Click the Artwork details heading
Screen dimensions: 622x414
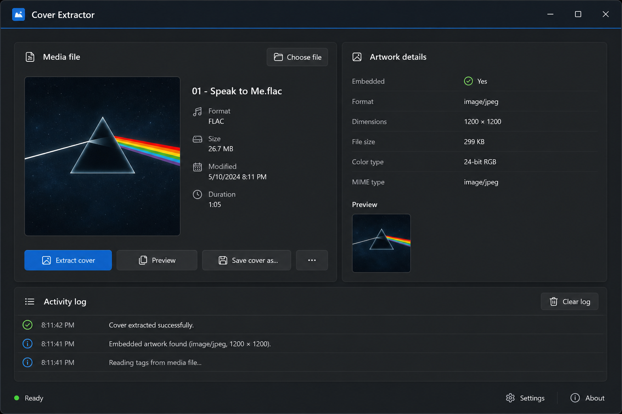(x=398, y=57)
